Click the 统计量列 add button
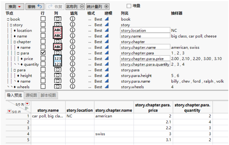Screen dimensions: 229x145 pos(98,6)
